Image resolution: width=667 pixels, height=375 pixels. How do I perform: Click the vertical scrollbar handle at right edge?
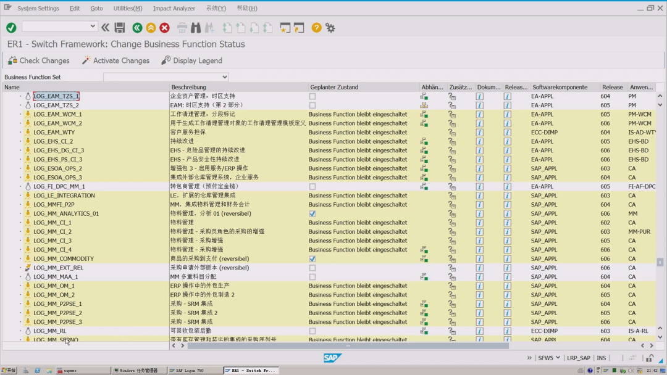coord(660,262)
